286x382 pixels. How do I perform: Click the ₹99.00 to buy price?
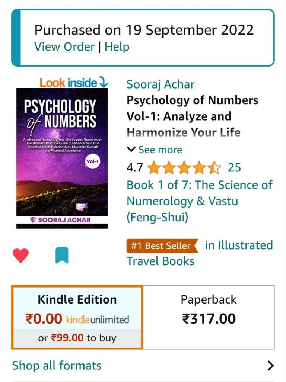tap(77, 338)
